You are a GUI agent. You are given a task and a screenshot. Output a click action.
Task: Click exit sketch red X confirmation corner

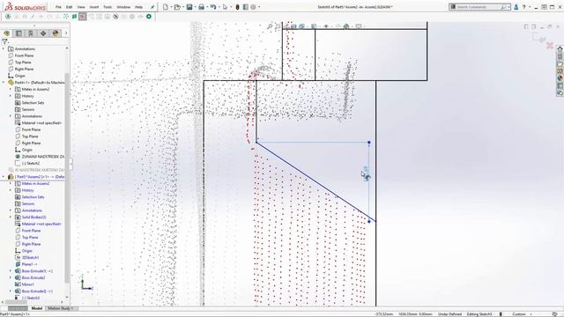(x=550, y=45)
